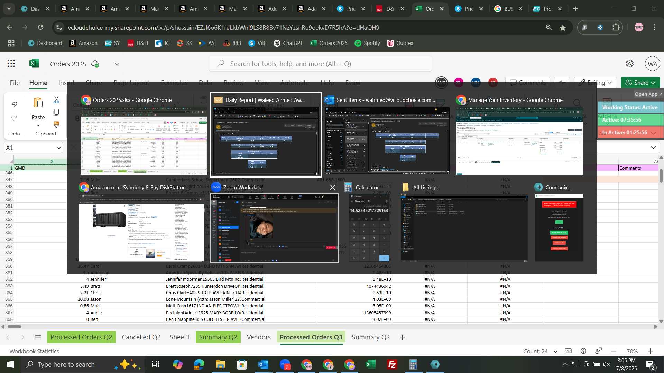Screen dimensions: 664x373
Task: Open Calculator from the taskbar
Action: (413, 364)
